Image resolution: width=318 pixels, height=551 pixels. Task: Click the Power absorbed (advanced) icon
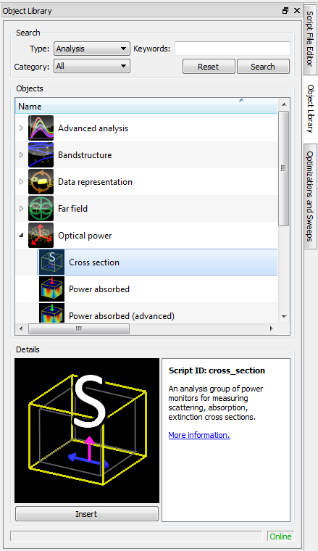point(51,312)
